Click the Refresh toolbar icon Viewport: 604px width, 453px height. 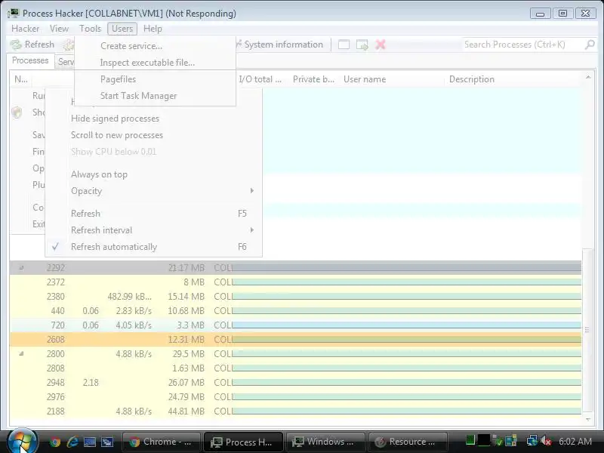(x=16, y=45)
